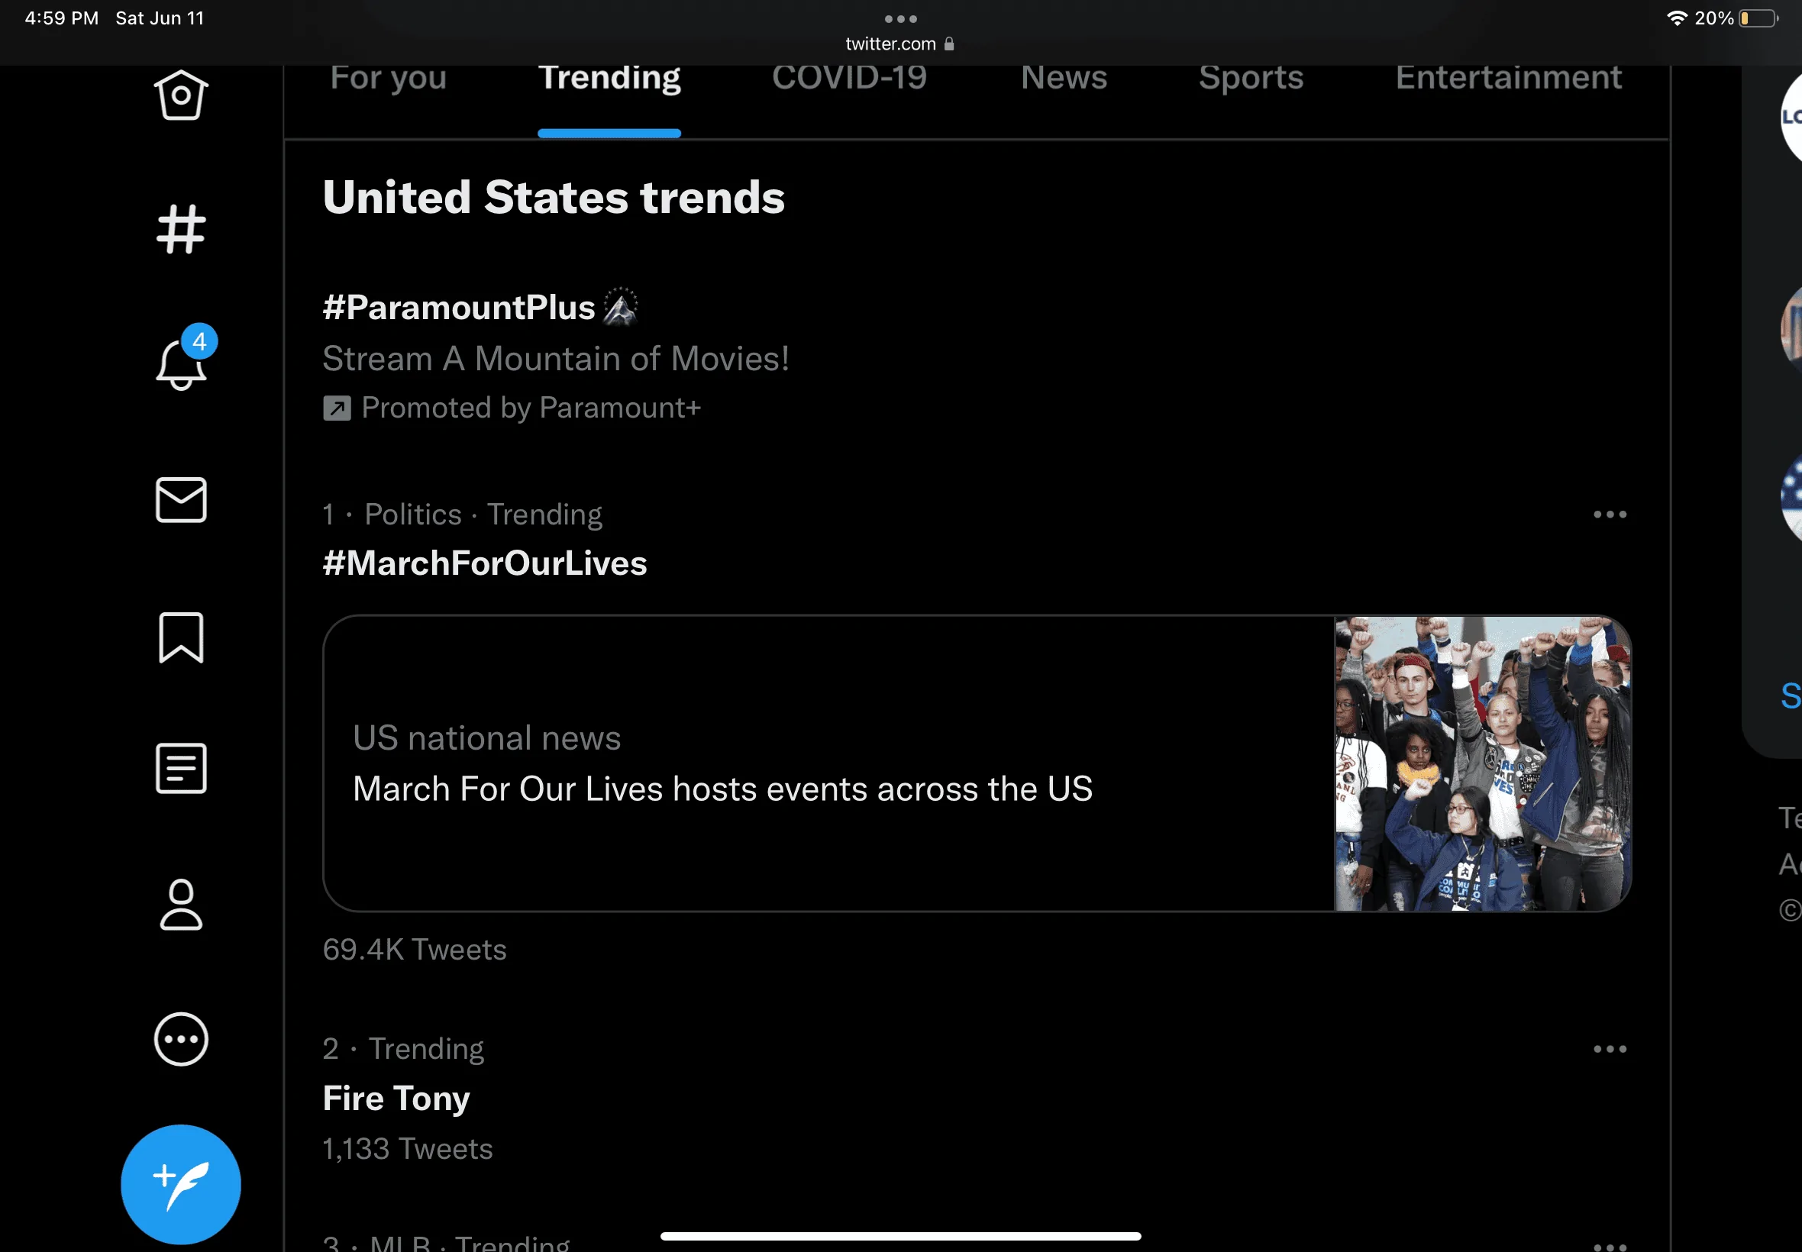Switch to the Sports tab
The width and height of the screenshot is (1802, 1252).
(1251, 79)
